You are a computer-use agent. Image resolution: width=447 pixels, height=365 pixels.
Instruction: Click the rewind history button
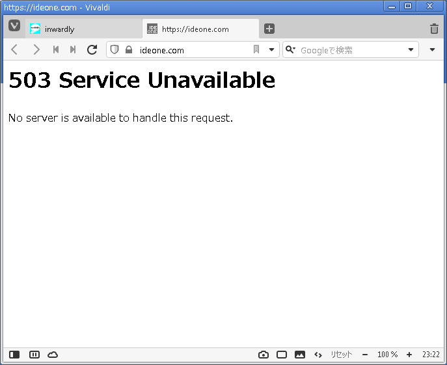point(56,49)
